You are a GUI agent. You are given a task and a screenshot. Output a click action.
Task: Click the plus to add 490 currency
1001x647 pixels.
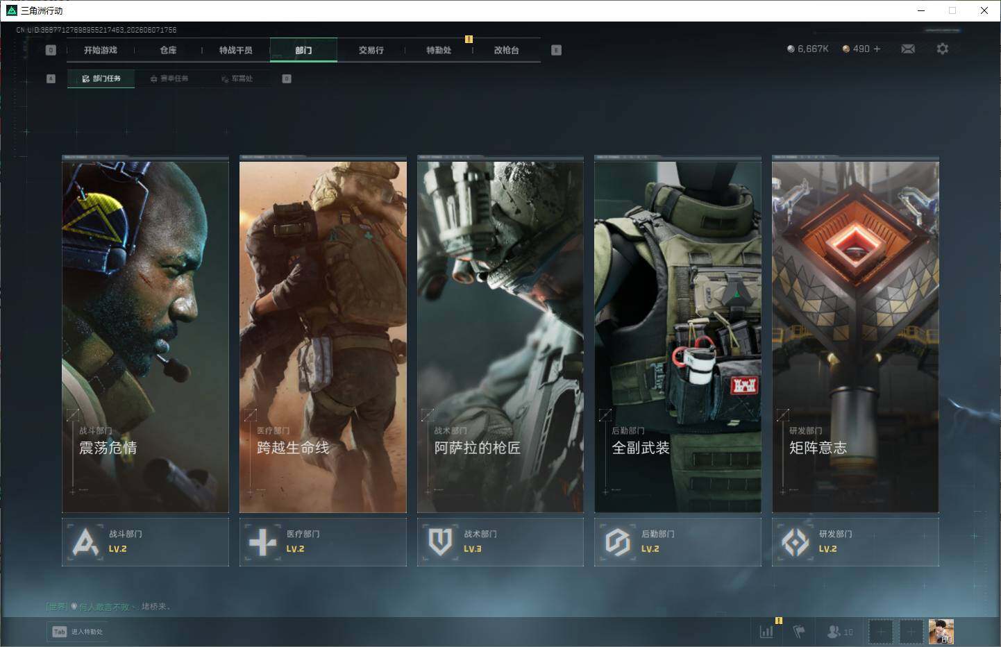tap(877, 49)
